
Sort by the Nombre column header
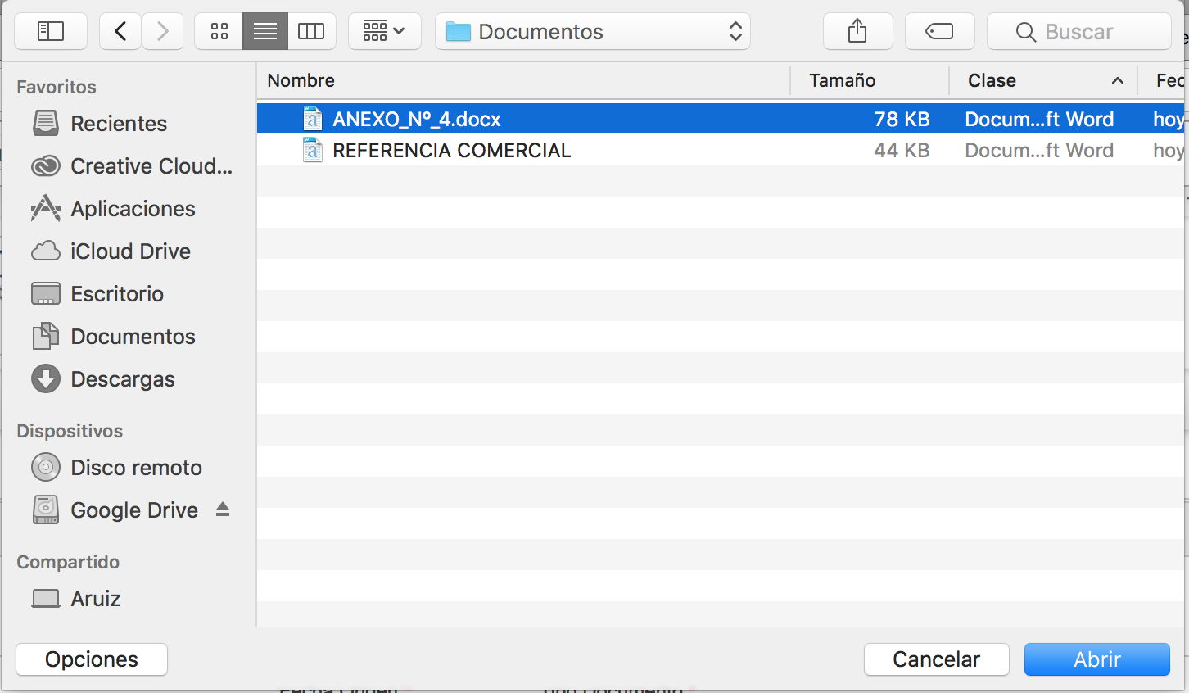point(524,80)
